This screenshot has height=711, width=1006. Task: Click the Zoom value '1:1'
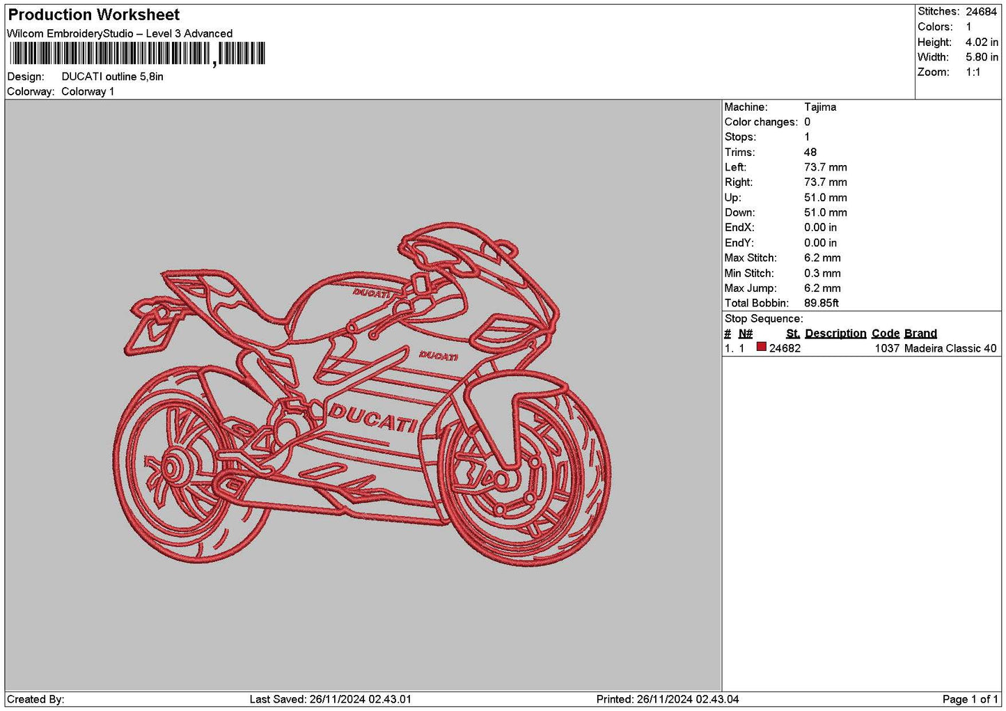[x=973, y=72]
